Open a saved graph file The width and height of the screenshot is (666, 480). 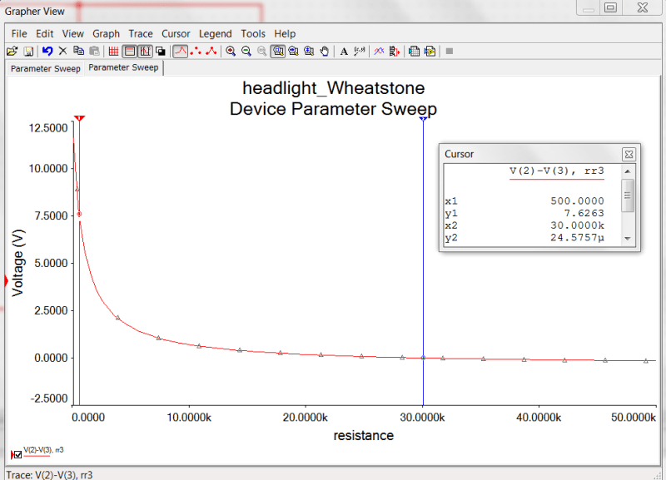[12, 51]
